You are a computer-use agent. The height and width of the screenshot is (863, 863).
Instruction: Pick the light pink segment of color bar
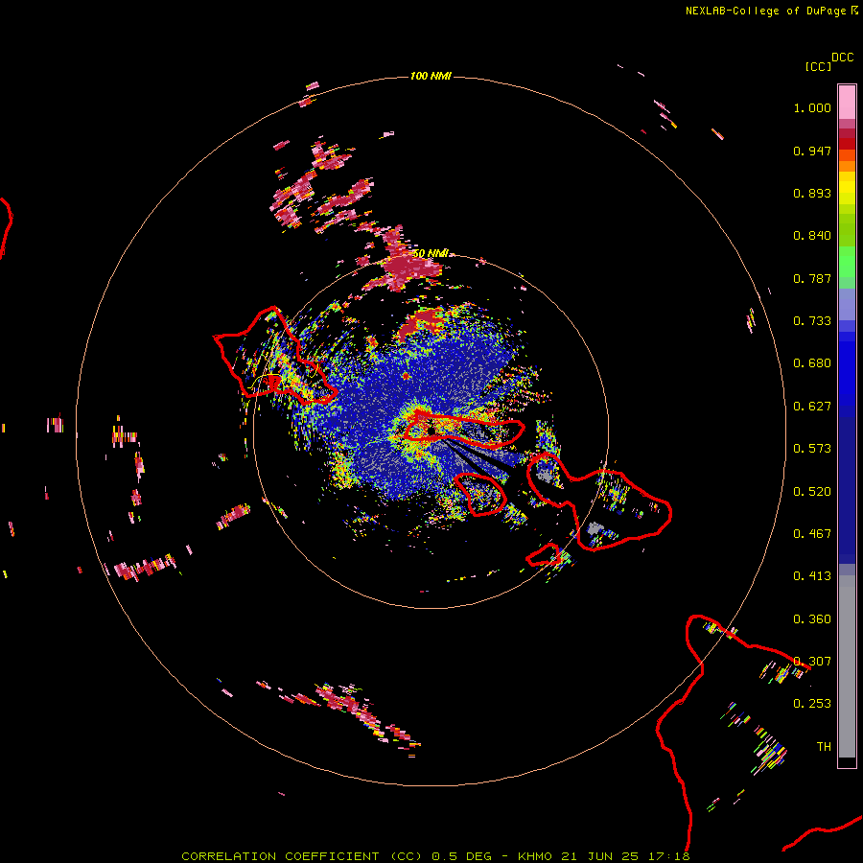click(847, 102)
